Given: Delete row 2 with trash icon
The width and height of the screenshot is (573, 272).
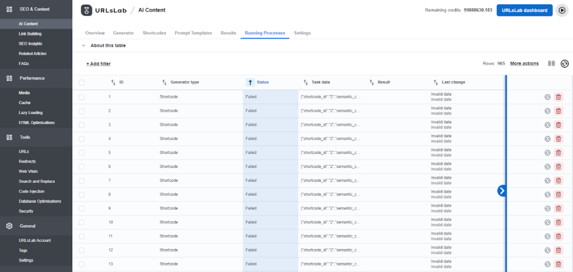Looking at the screenshot, I should coord(558,111).
